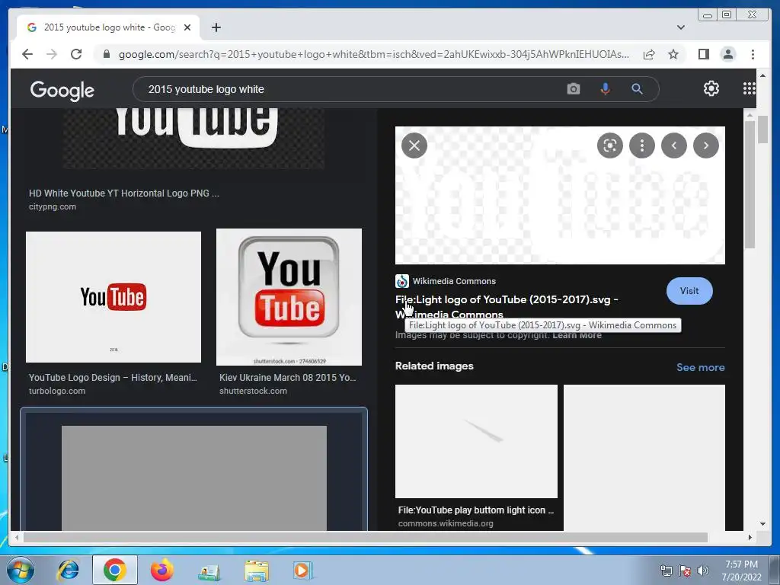Open 'File:Light logo of YouTube (2015-2017).svg' title link
Screen dimensions: 780x585
tap(507, 307)
